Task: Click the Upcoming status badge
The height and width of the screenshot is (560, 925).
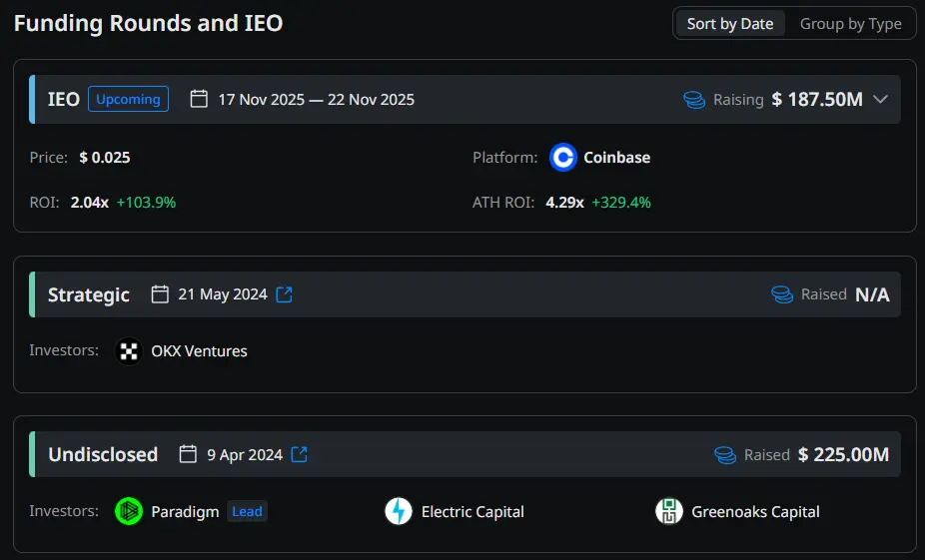Action: tap(128, 99)
